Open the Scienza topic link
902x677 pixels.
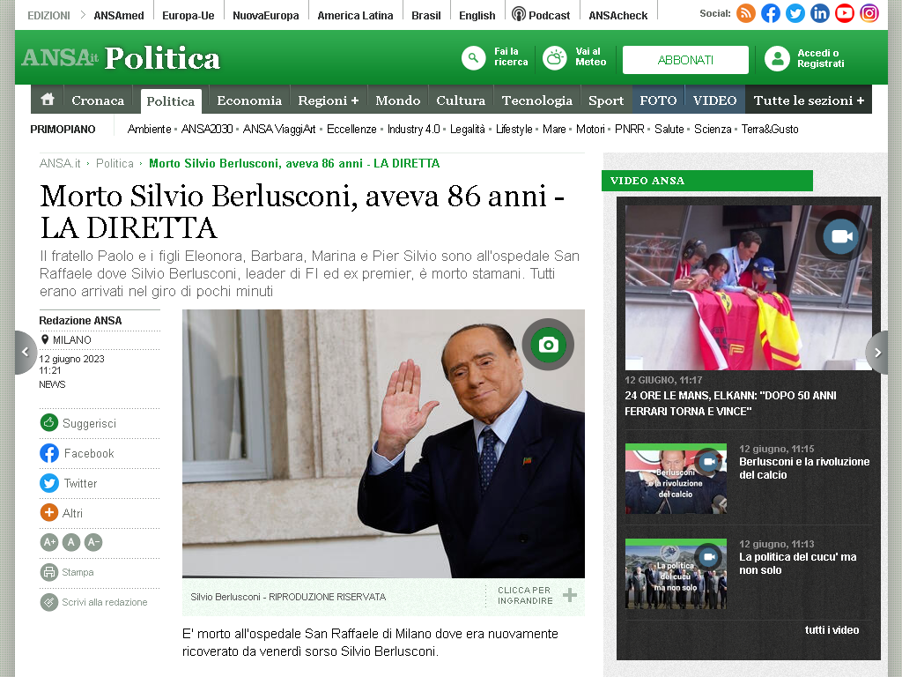712,129
